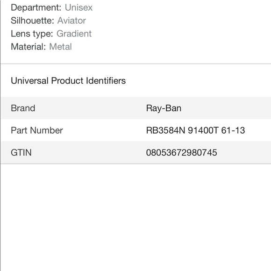The width and height of the screenshot is (271, 271).
Task: Click the Brand row label
Action: [x=23, y=108]
